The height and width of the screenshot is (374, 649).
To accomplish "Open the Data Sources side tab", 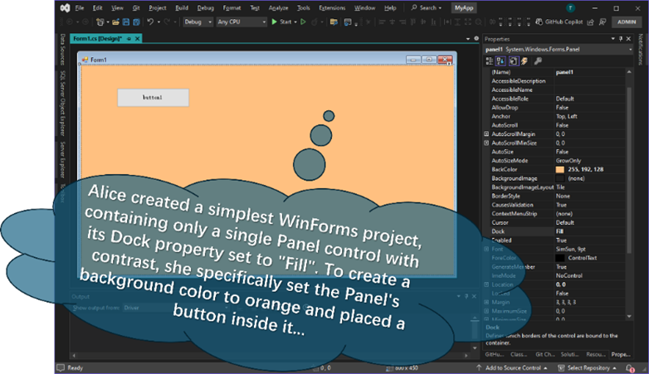I will pyautogui.click(x=62, y=49).
